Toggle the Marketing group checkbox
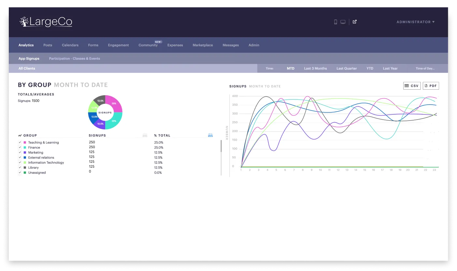This screenshot has width=457, height=271. point(20,152)
